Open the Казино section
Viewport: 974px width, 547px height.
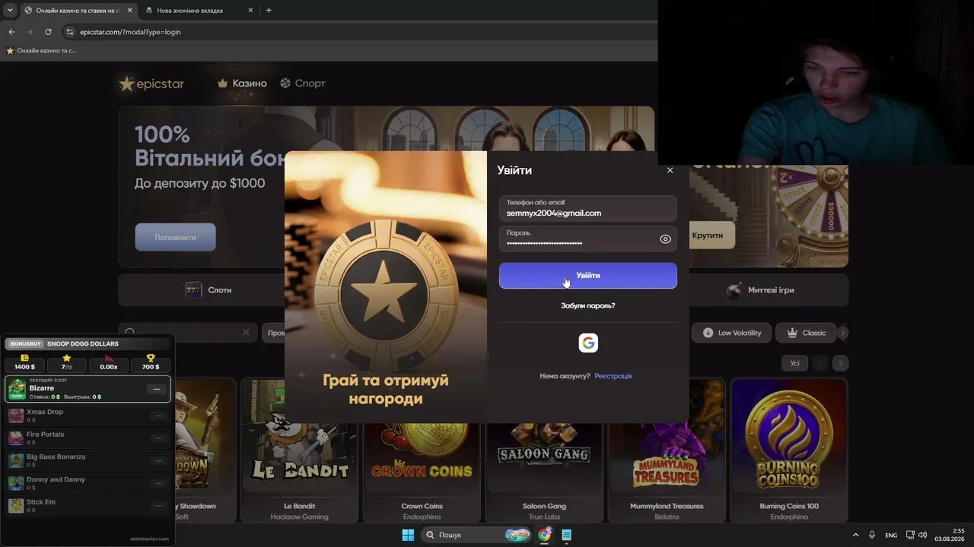point(242,84)
